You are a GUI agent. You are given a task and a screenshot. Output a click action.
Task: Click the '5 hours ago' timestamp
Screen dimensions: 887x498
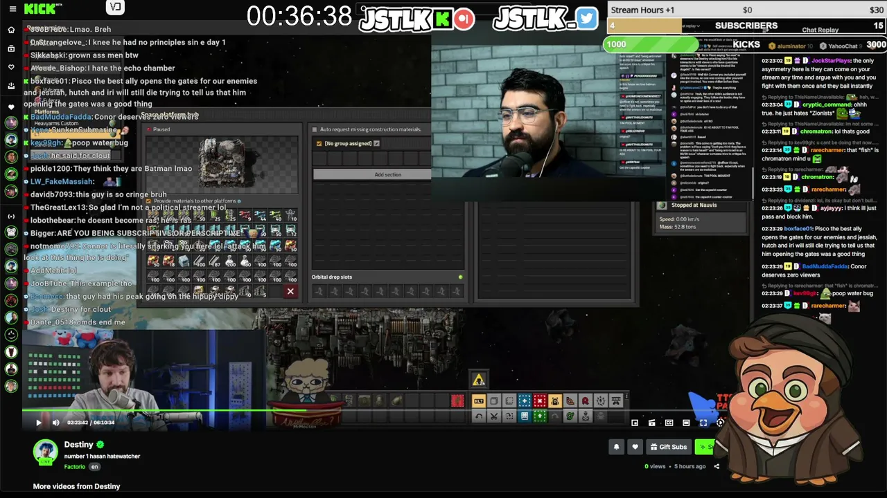coord(690,466)
